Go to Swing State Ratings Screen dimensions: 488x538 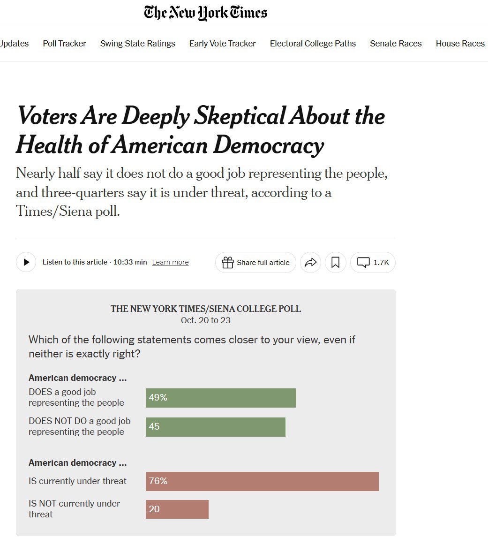coord(137,44)
